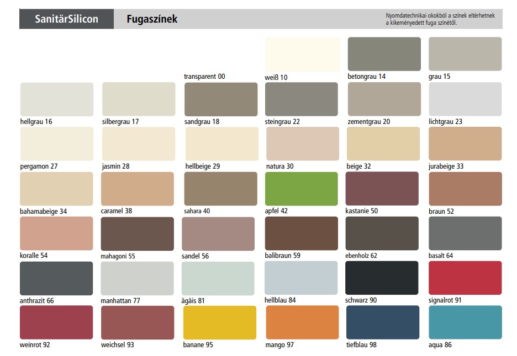Click the SanitärSilicon header label
The image size is (517, 356).
tap(67, 19)
